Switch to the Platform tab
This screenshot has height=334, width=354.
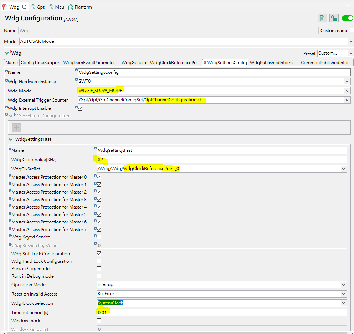[x=80, y=7]
